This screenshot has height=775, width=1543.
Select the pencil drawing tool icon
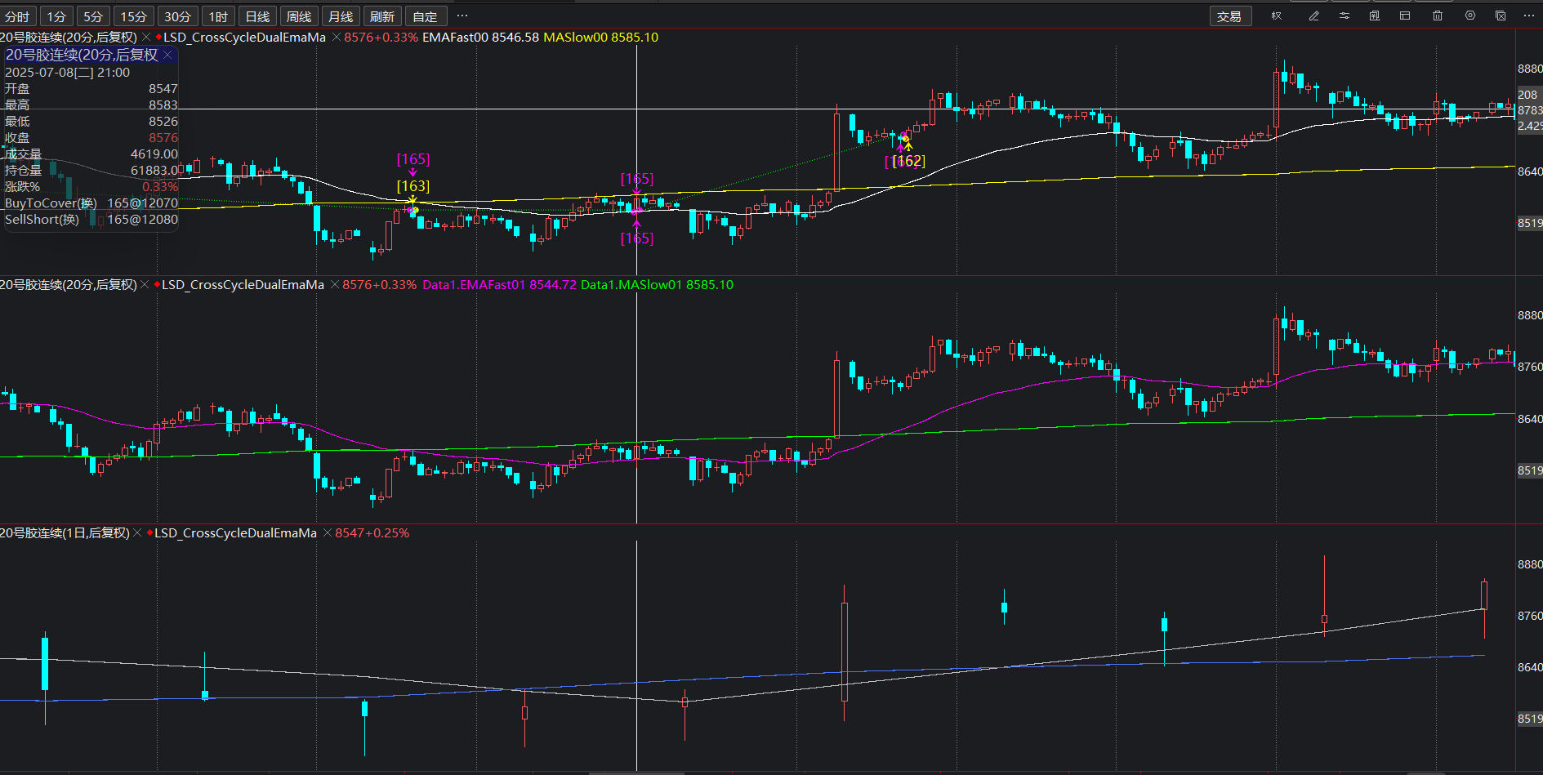[x=1313, y=16]
